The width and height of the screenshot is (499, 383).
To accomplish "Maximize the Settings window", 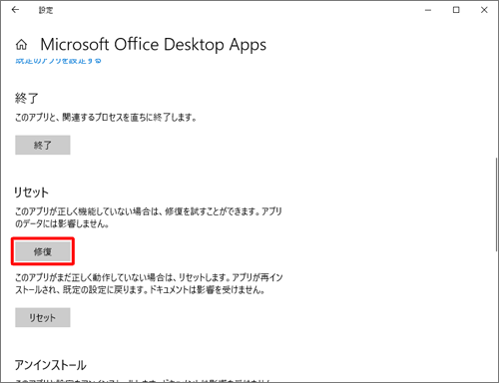I will [456, 10].
